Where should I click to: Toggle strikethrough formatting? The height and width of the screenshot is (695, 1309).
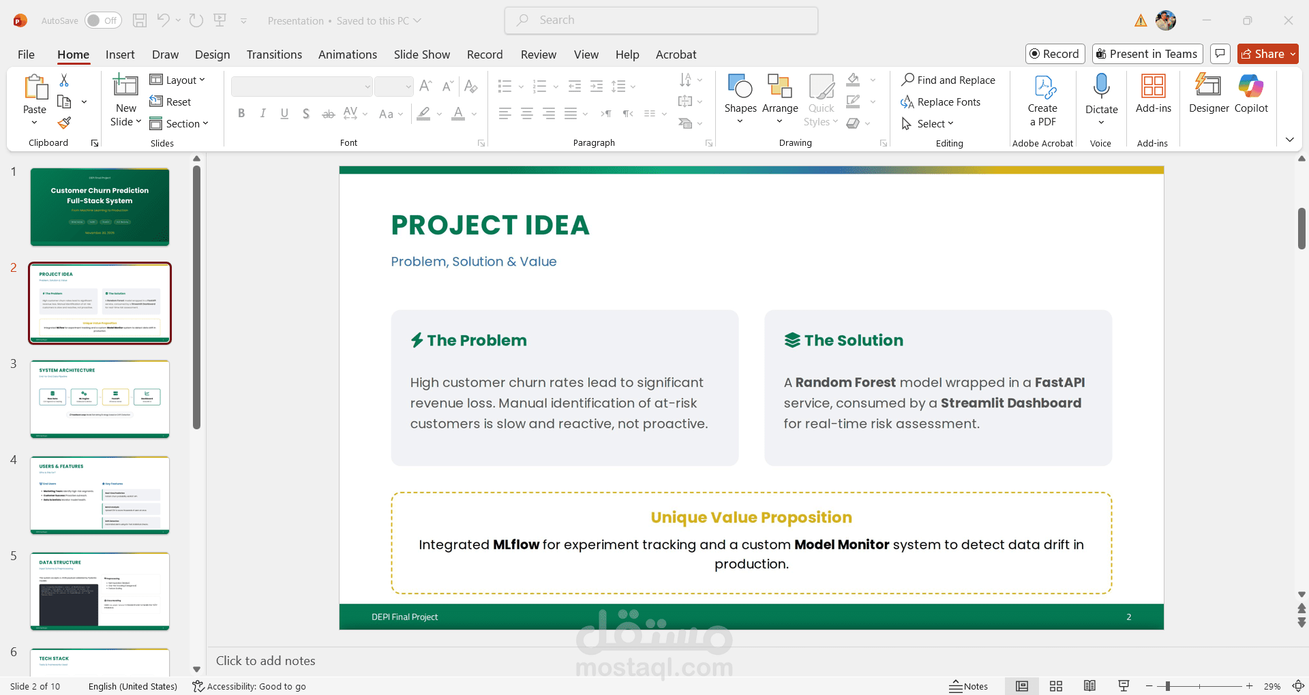[329, 114]
